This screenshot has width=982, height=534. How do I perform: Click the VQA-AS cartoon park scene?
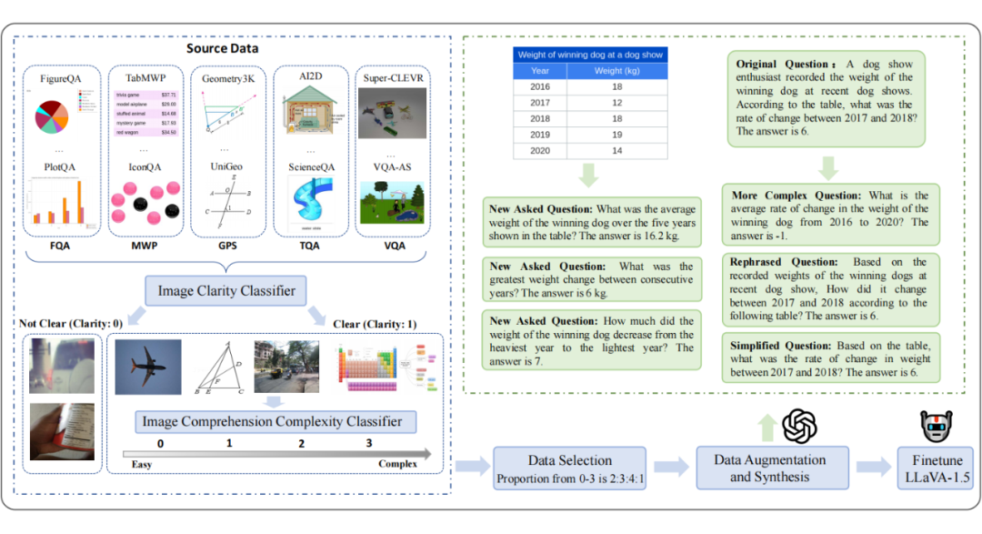coord(392,203)
